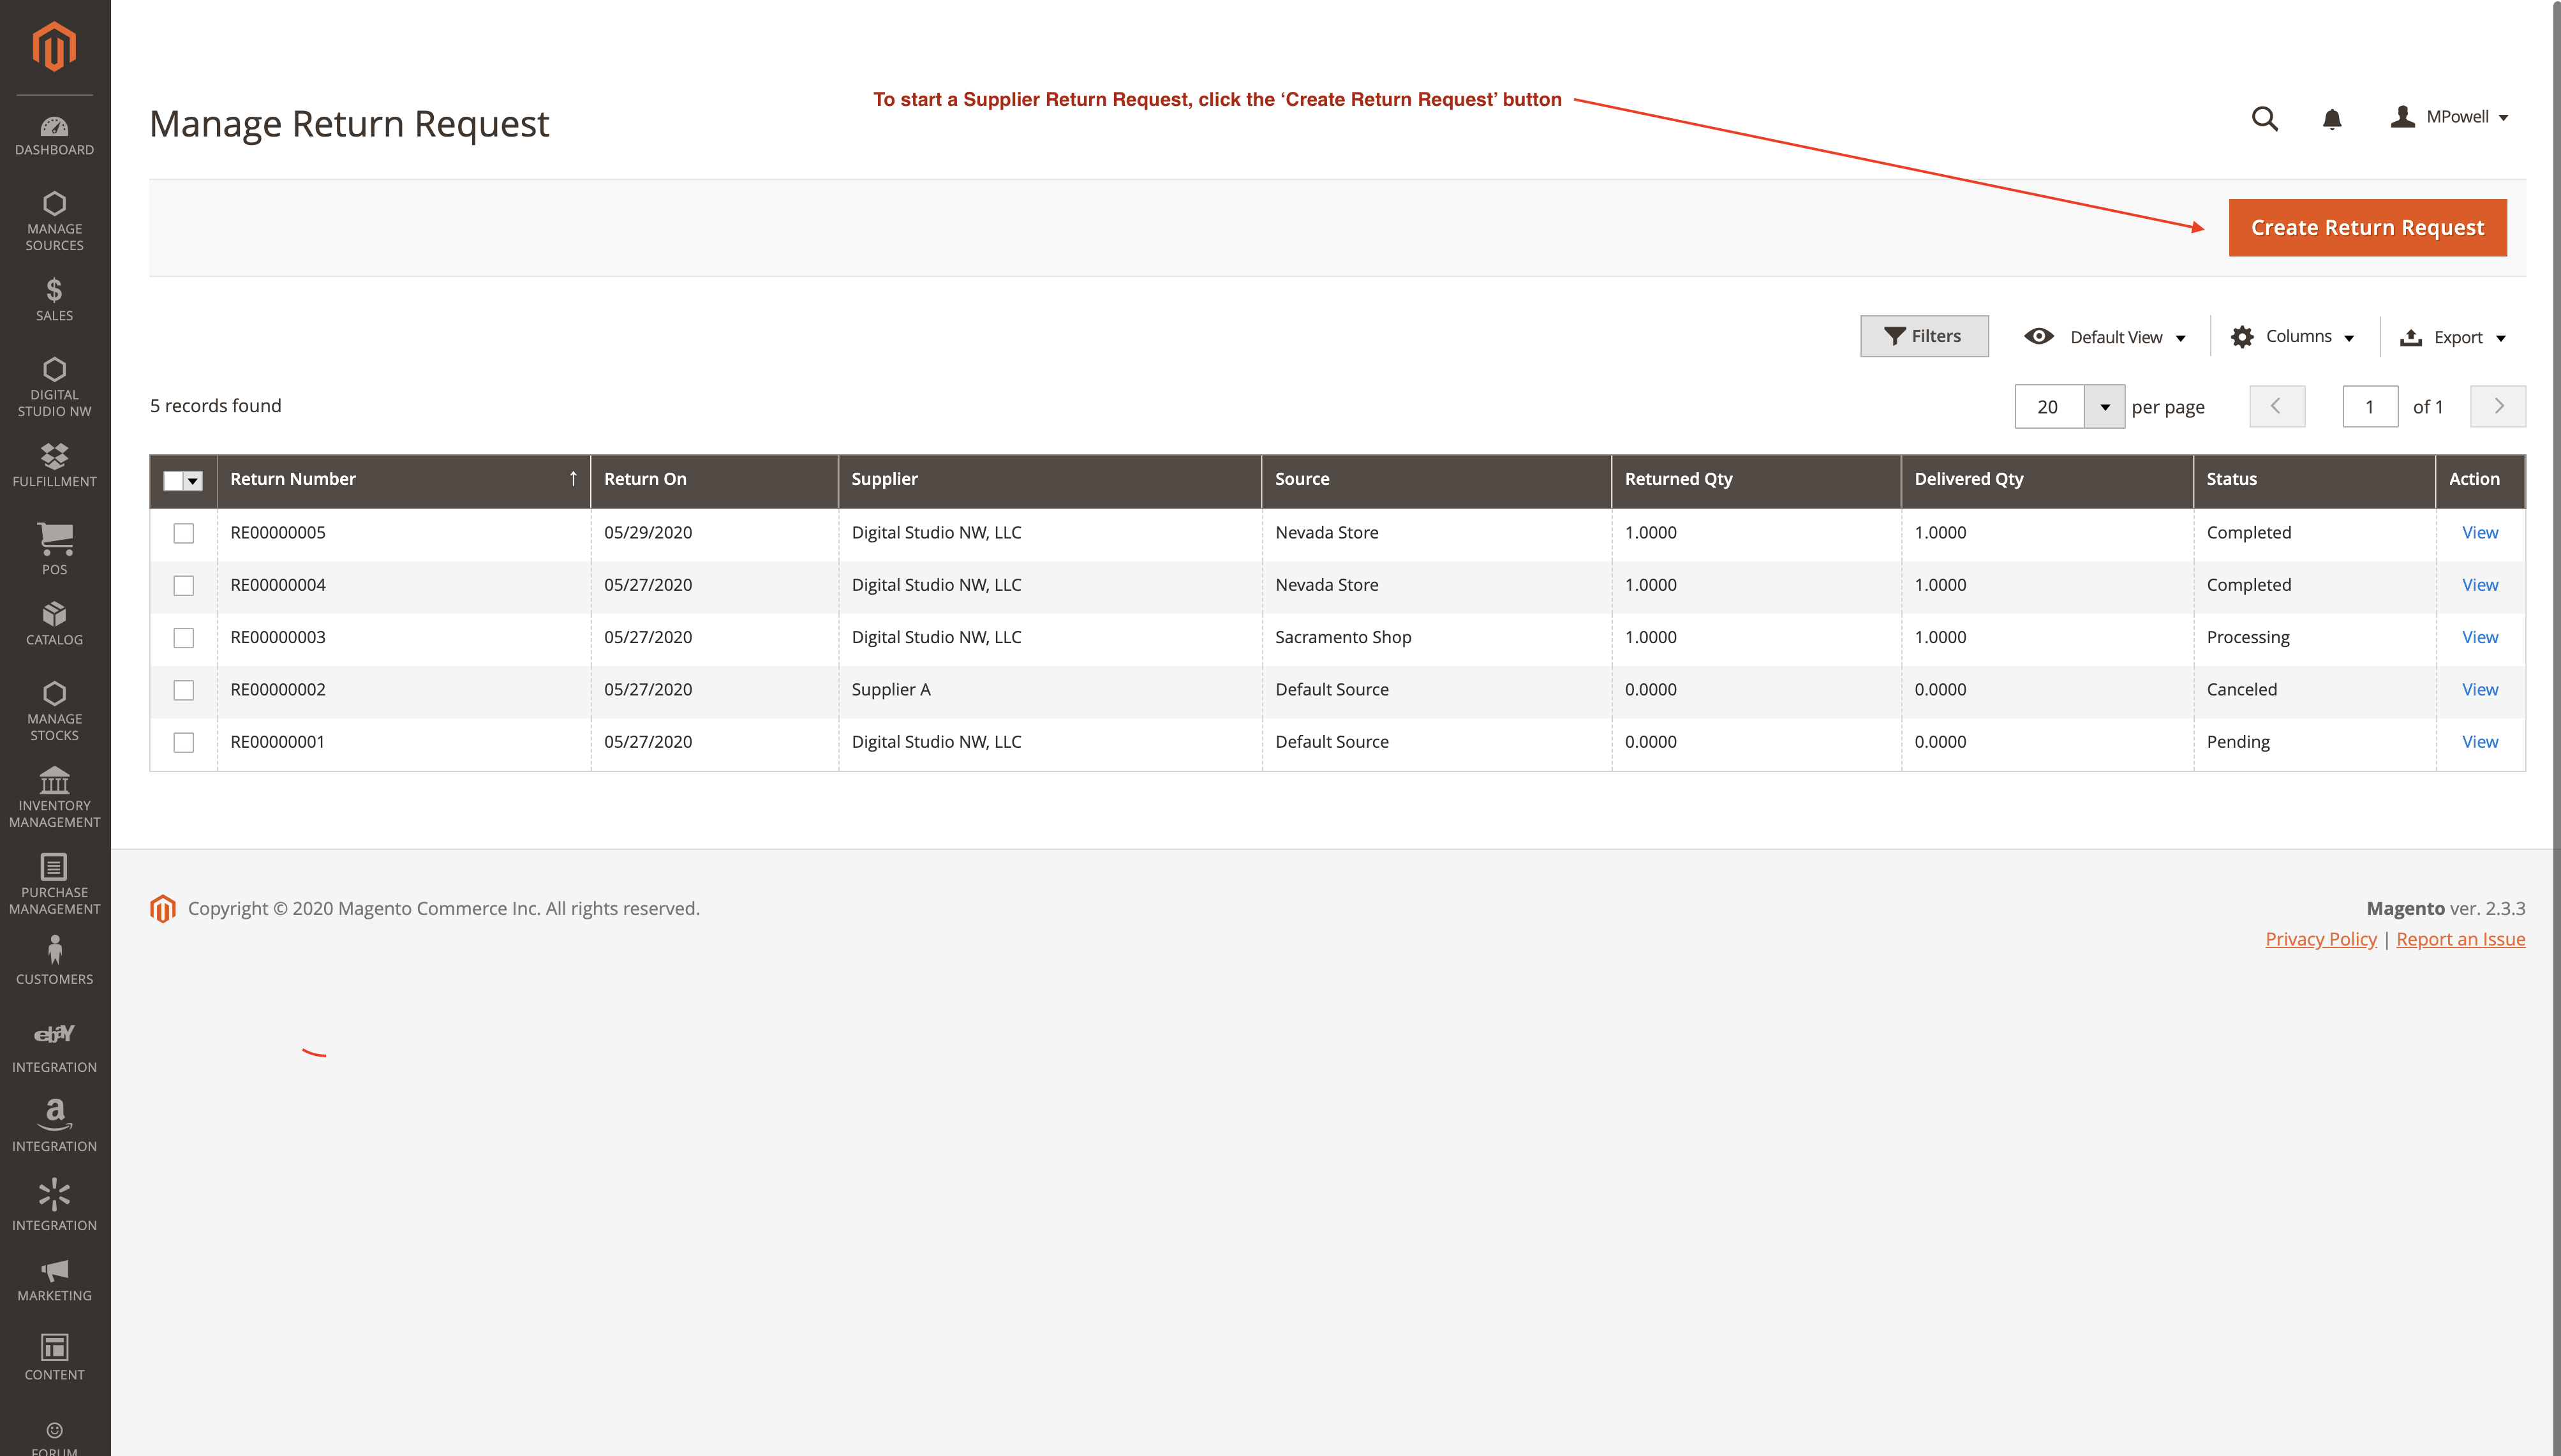Select the row RE00000003 checkbox
The image size is (2561, 1456).
tap(183, 638)
